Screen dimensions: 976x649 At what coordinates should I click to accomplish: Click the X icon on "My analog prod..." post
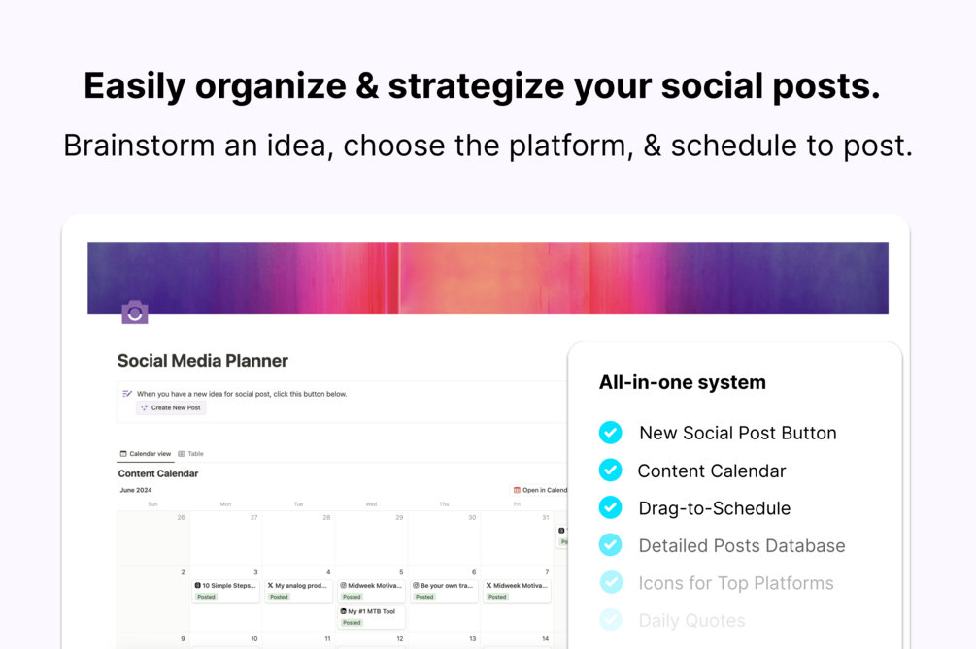271,586
